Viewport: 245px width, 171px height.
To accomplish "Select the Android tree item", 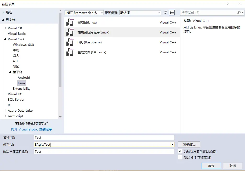I will tap(24, 77).
